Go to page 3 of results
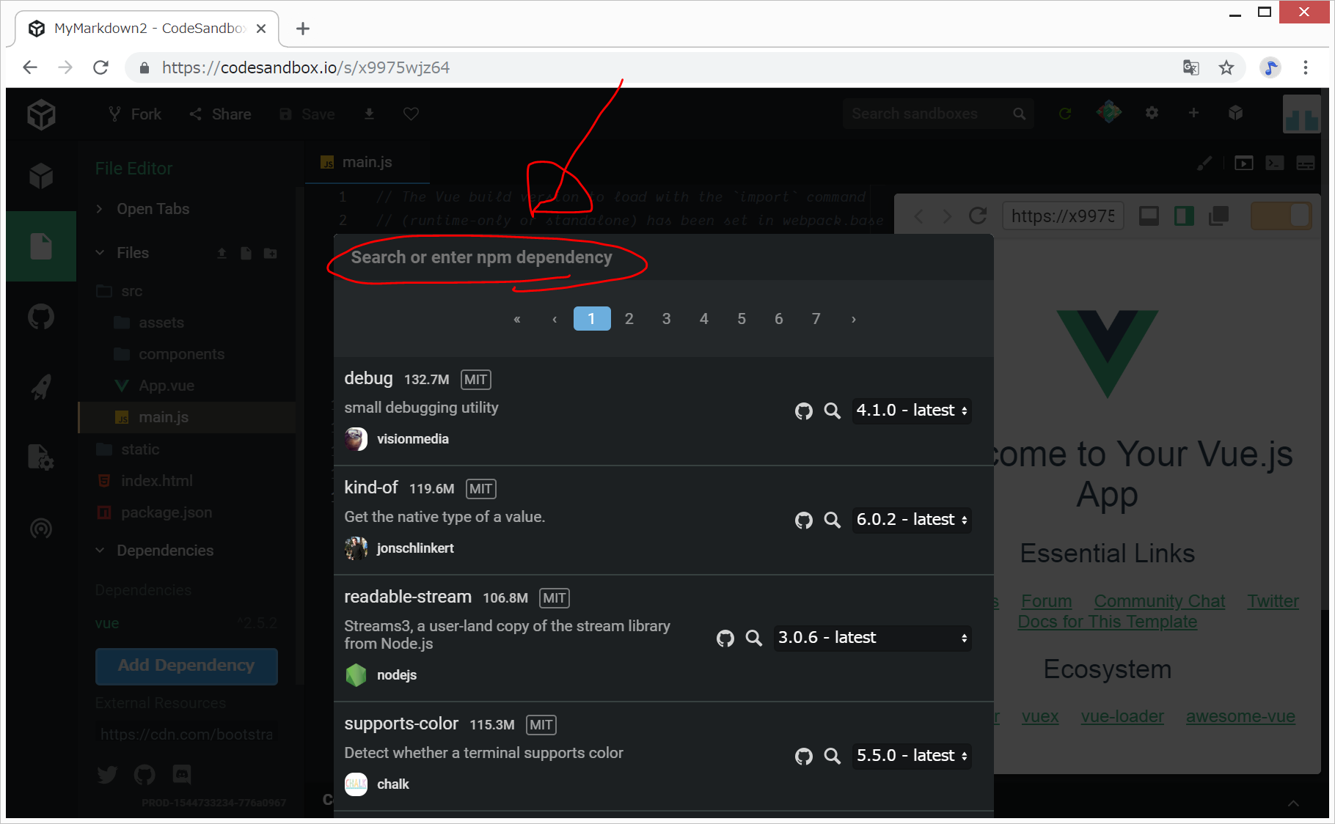The height and width of the screenshot is (824, 1335). [666, 319]
